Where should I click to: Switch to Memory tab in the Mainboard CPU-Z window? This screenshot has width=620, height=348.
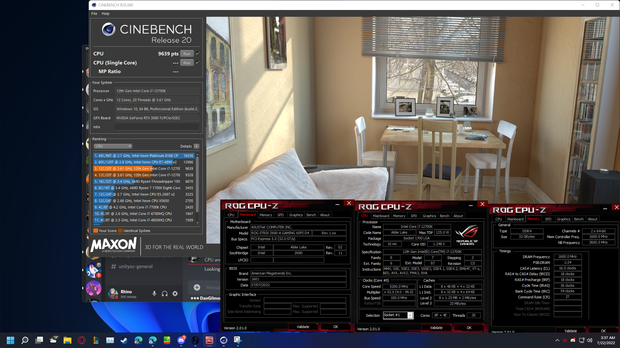tap(266, 215)
